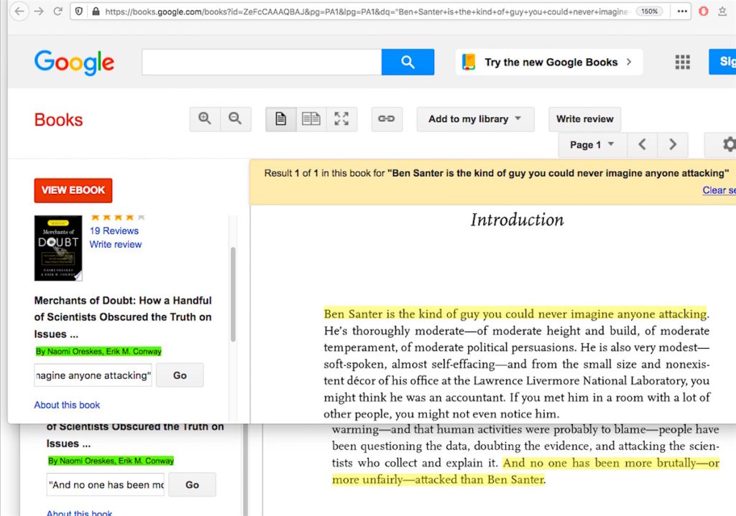Click the link to this book icon
Image resolution: width=736 pixels, height=516 pixels.
387,119
